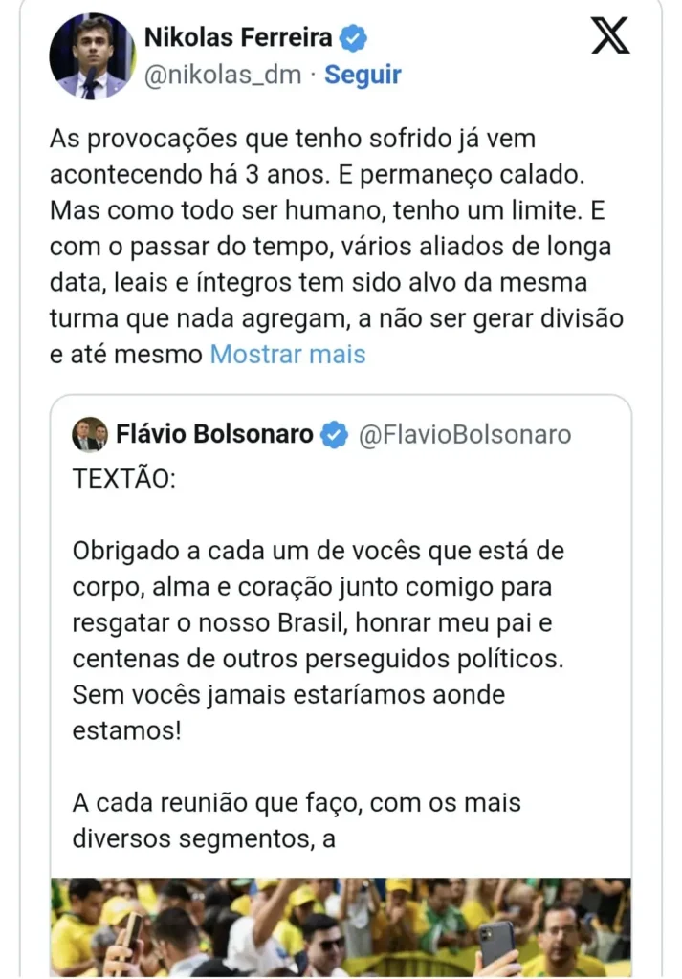Click Flávio Bolsonaro's blue verified badge

click(x=333, y=435)
